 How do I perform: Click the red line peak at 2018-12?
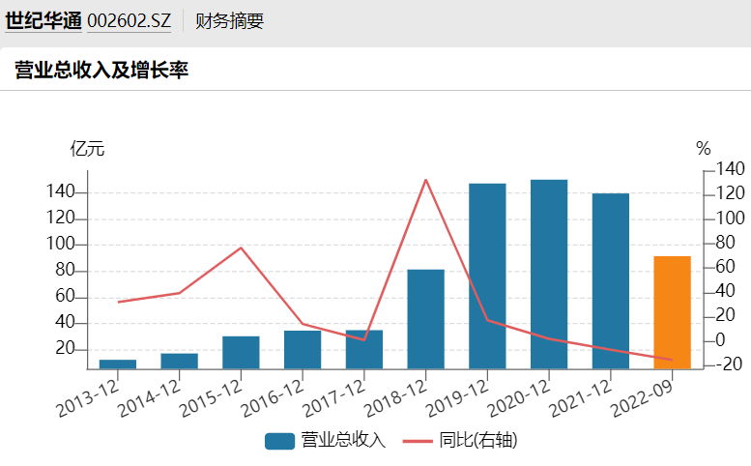click(x=426, y=180)
